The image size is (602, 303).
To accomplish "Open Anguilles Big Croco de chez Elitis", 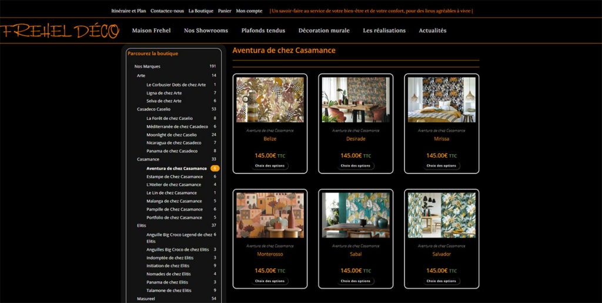I will tap(178, 249).
